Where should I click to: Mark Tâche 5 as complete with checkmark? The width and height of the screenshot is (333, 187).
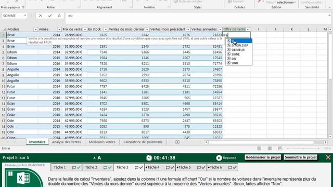203,167
